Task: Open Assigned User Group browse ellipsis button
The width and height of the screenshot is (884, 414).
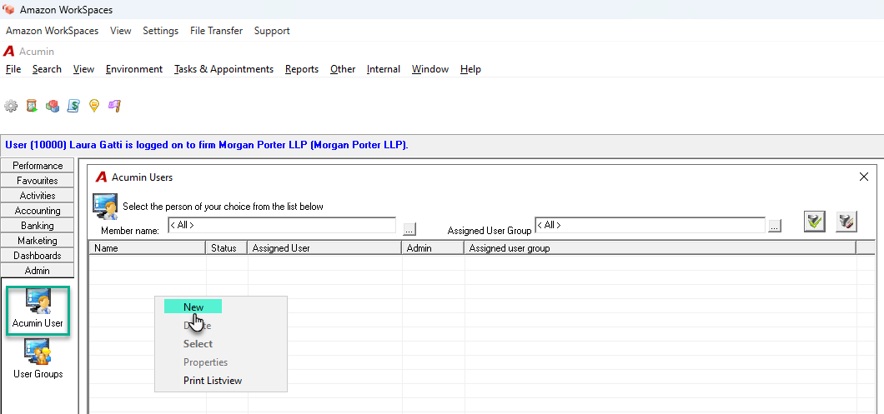Action: click(775, 226)
